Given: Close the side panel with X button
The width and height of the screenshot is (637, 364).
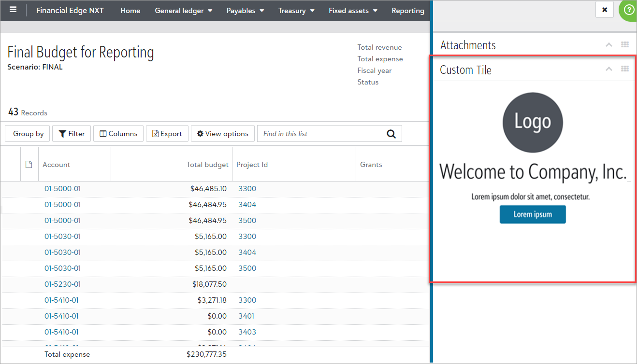Looking at the screenshot, I should pos(605,10).
